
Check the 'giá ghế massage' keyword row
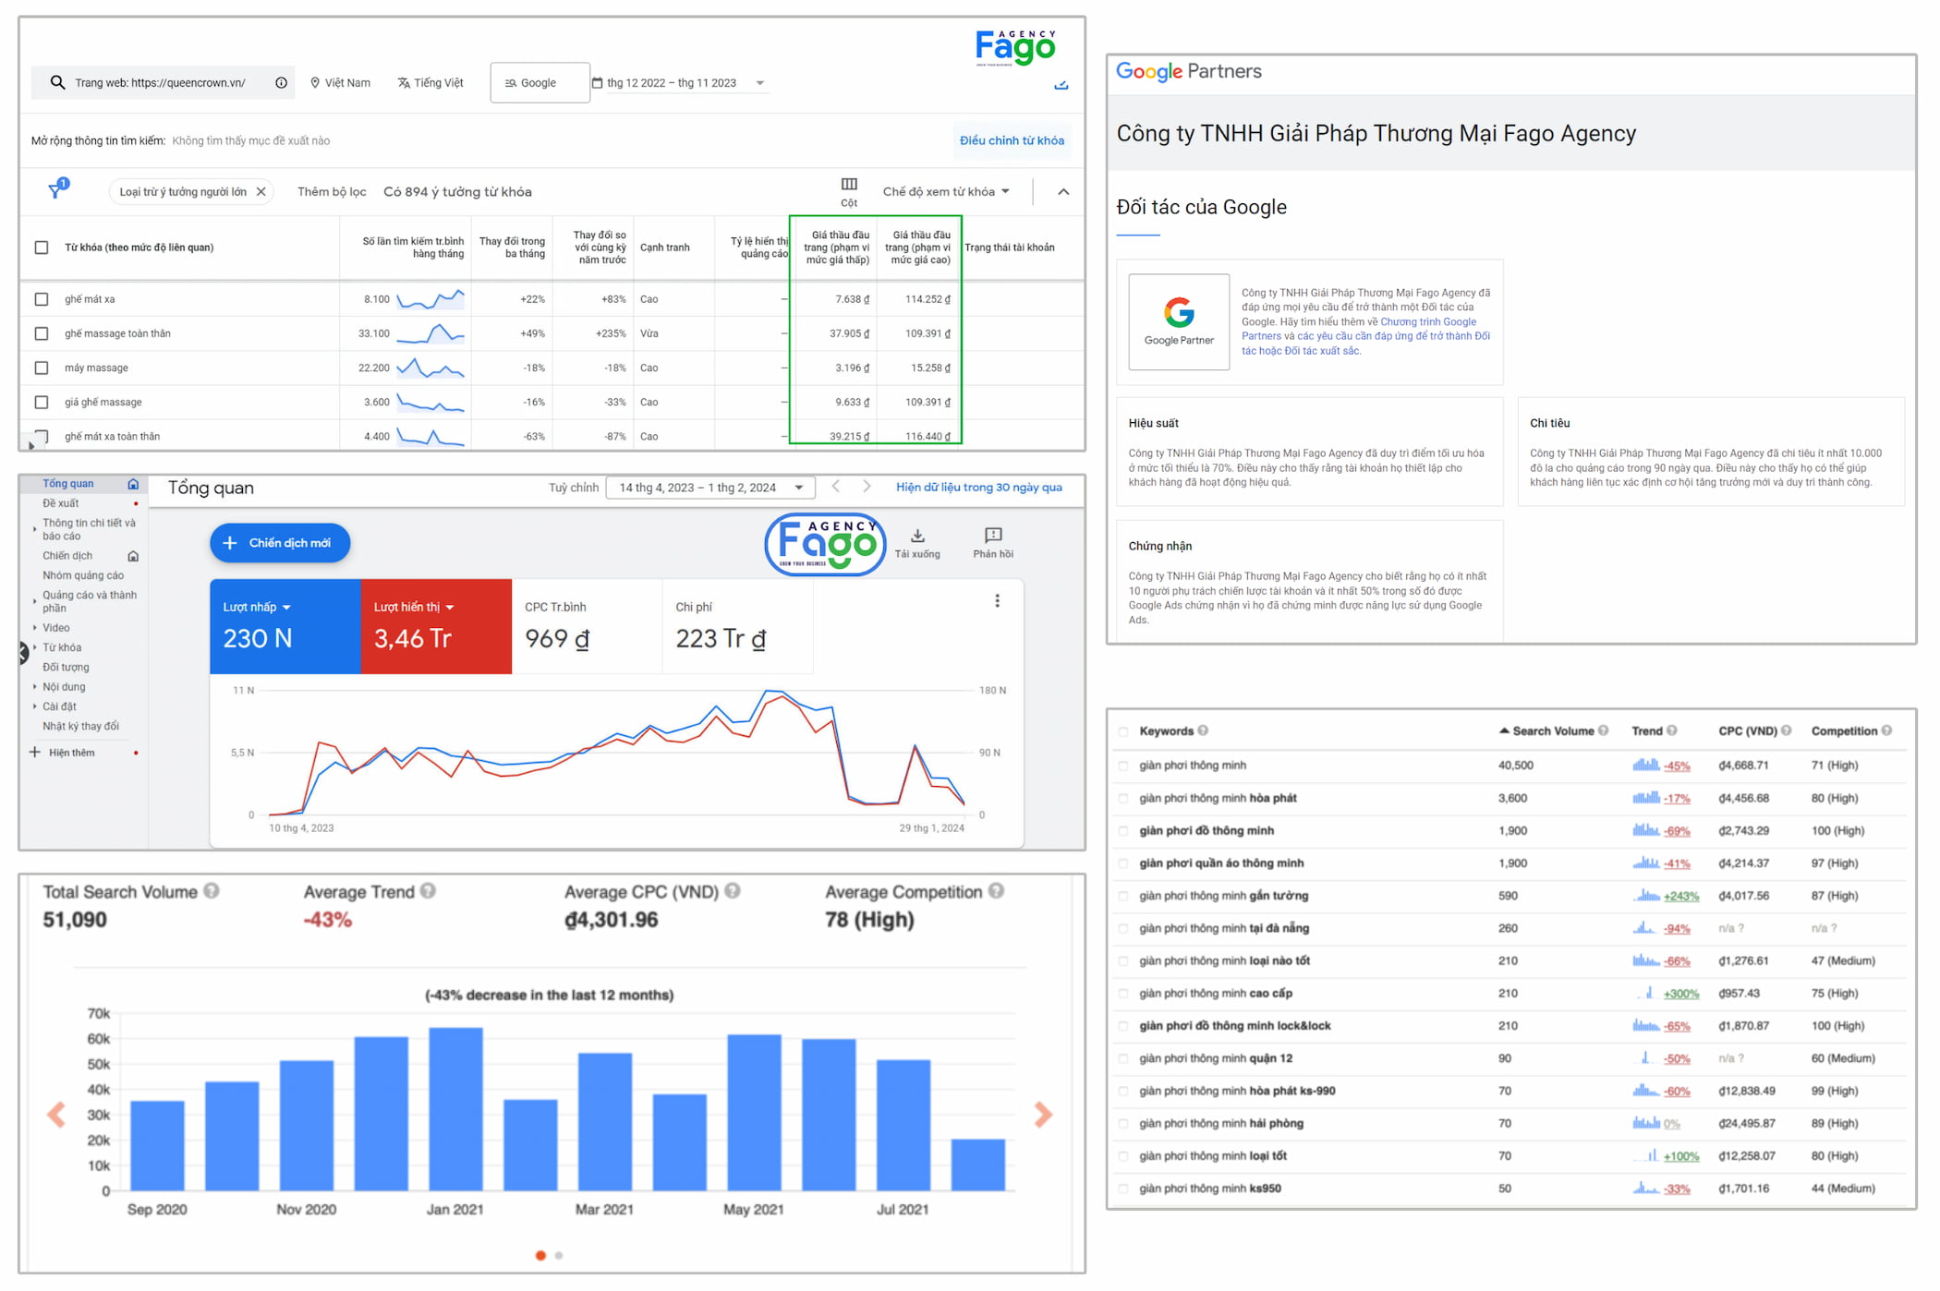point(42,402)
